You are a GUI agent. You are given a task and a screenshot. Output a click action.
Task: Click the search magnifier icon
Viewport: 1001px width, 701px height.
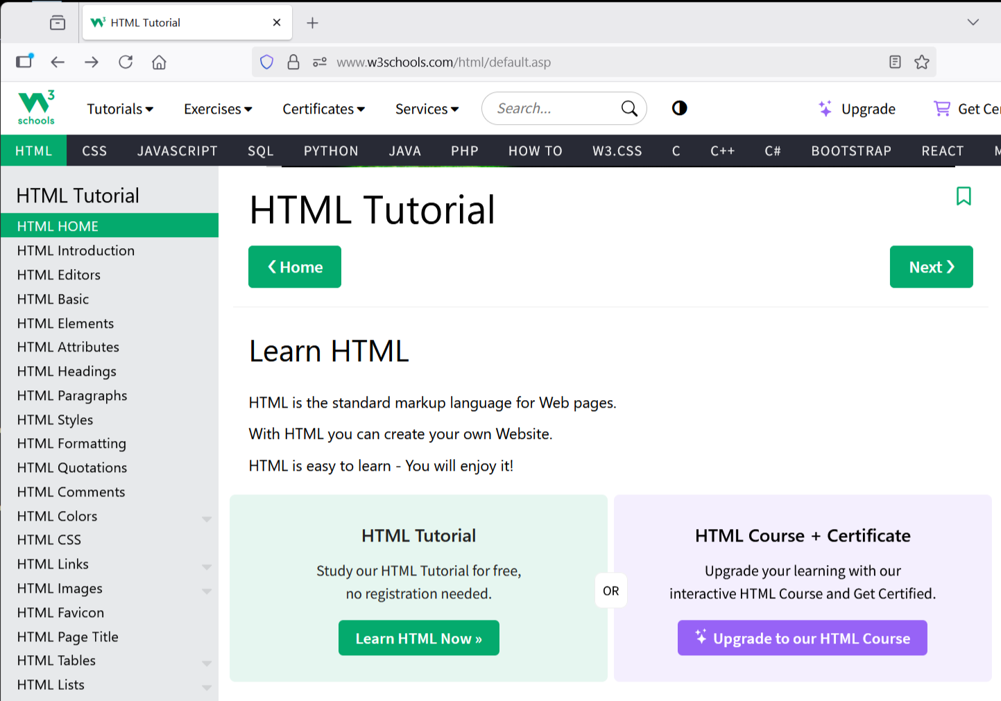point(629,108)
